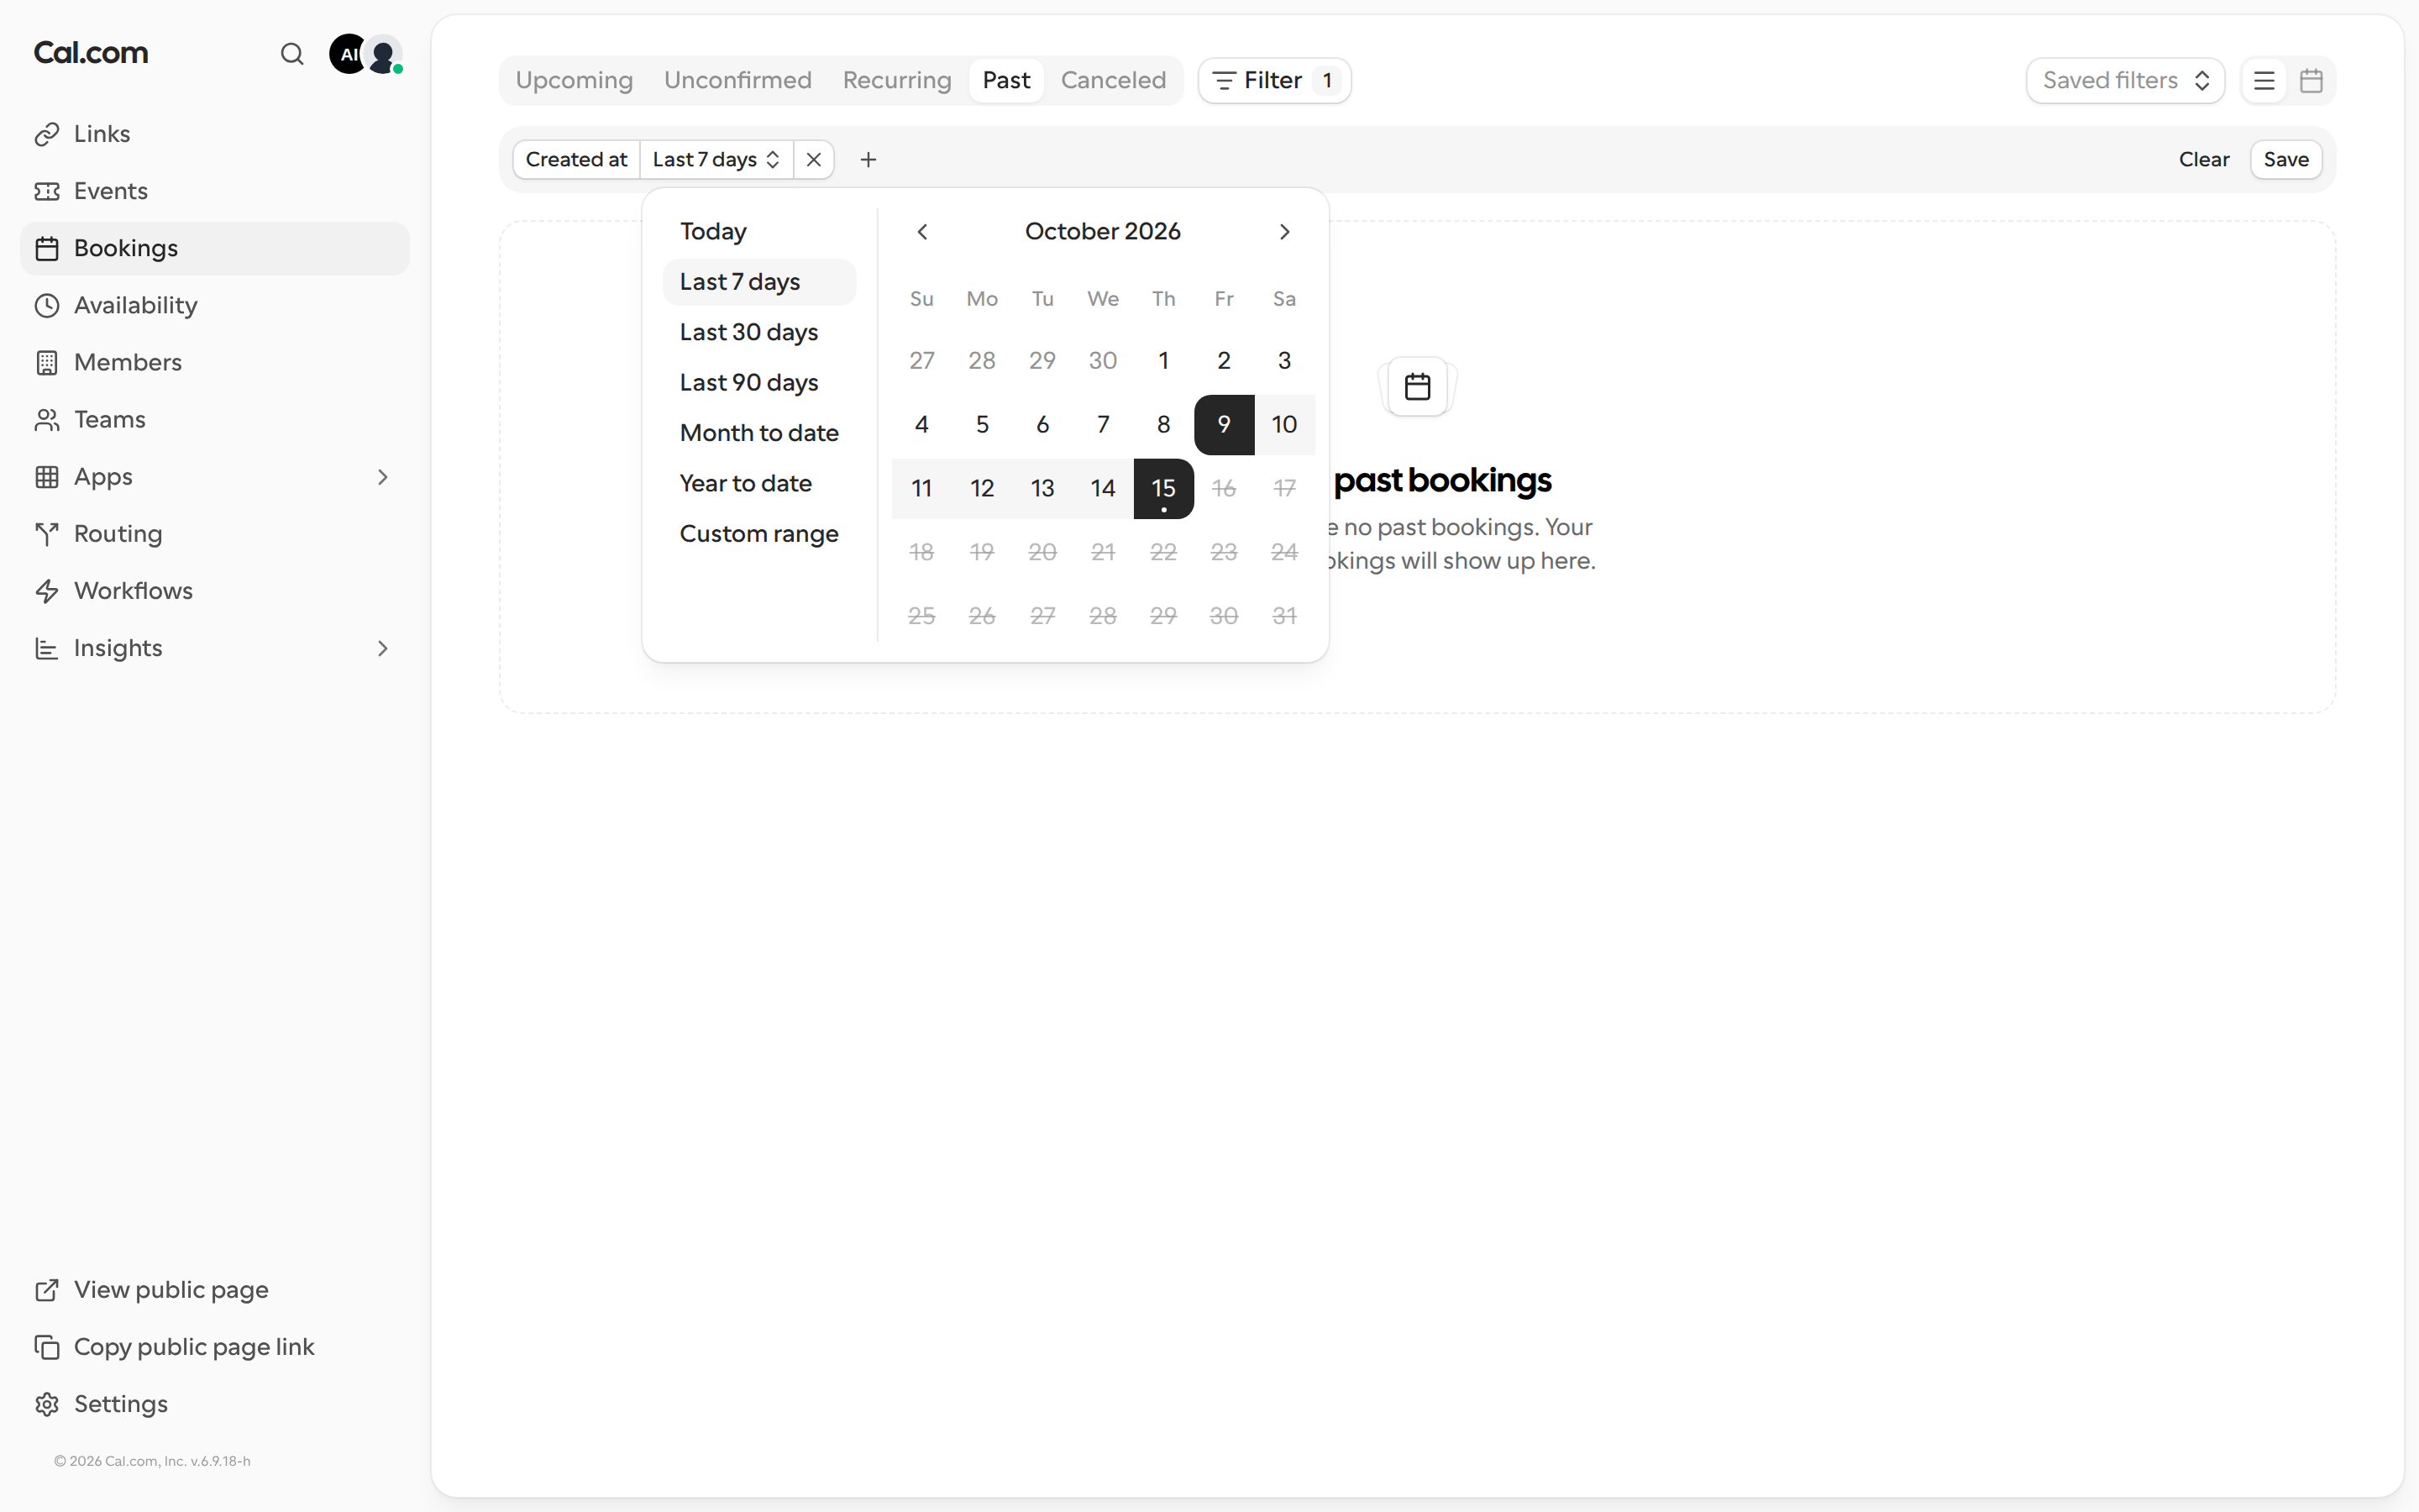
Task: Open the search magnifier icon
Action: [292, 54]
